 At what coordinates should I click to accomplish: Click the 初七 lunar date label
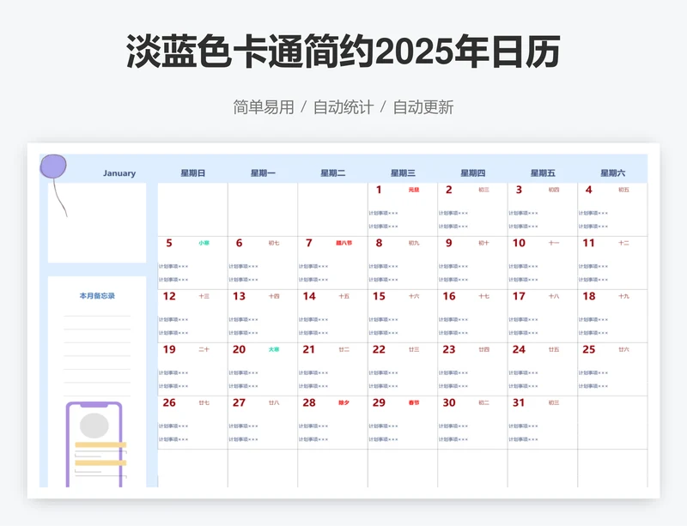coord(274,243)
